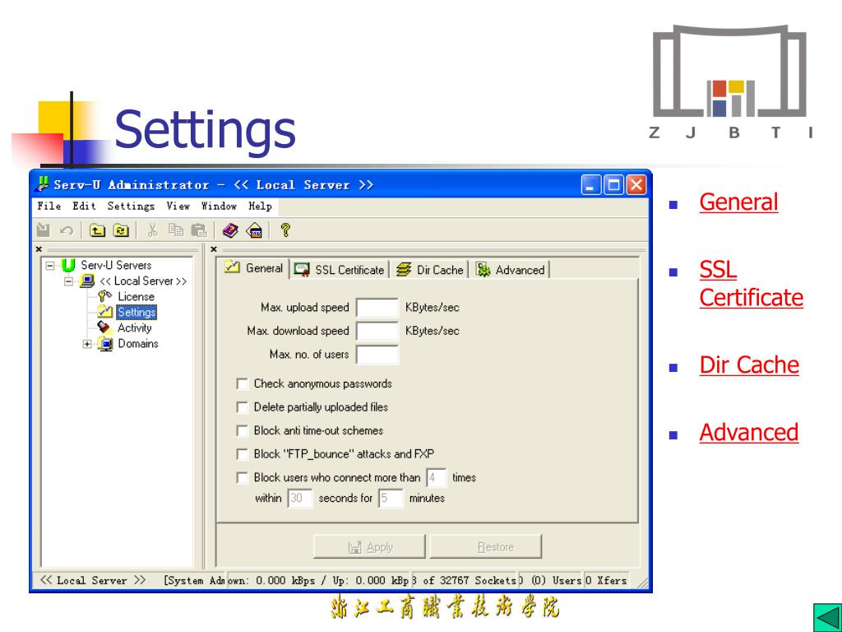Switch to the General tab
The width and height of the screenshot is (842, 632).
(x=254, y=268)
